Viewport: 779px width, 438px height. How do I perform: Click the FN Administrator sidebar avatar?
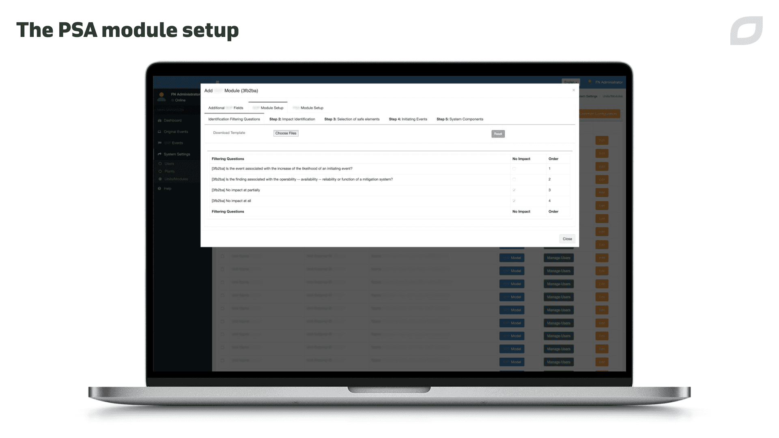(x=161, y=97)
